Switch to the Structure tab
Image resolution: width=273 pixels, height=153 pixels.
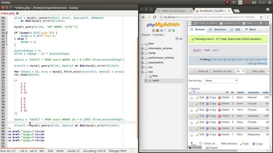pos(217,29)
